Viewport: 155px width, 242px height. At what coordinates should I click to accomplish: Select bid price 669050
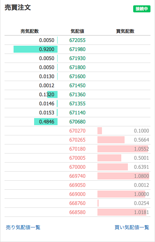click(77, 185)
